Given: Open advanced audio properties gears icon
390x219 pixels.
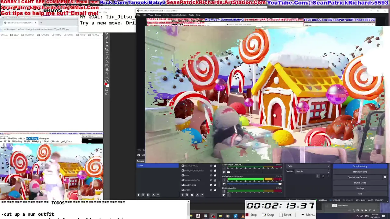Looking at the screenshot, I should (224, 195).
